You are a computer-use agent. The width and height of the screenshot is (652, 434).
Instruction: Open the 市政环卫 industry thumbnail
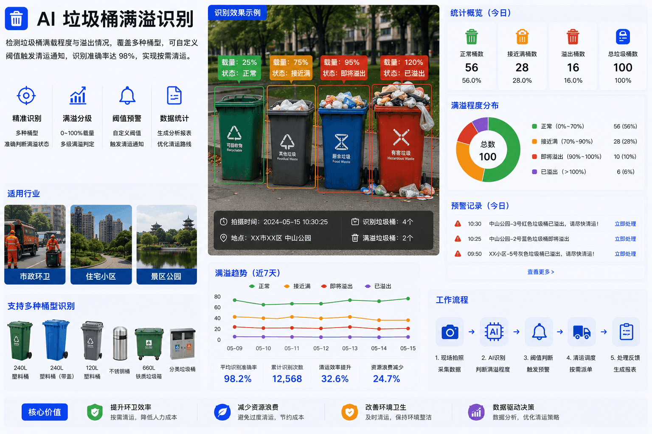pos(35,245)
